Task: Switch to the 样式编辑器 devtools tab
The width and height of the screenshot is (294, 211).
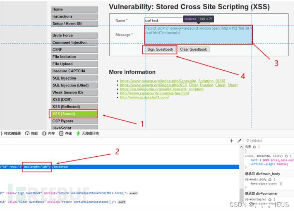Action: click(x=11, y=133)
